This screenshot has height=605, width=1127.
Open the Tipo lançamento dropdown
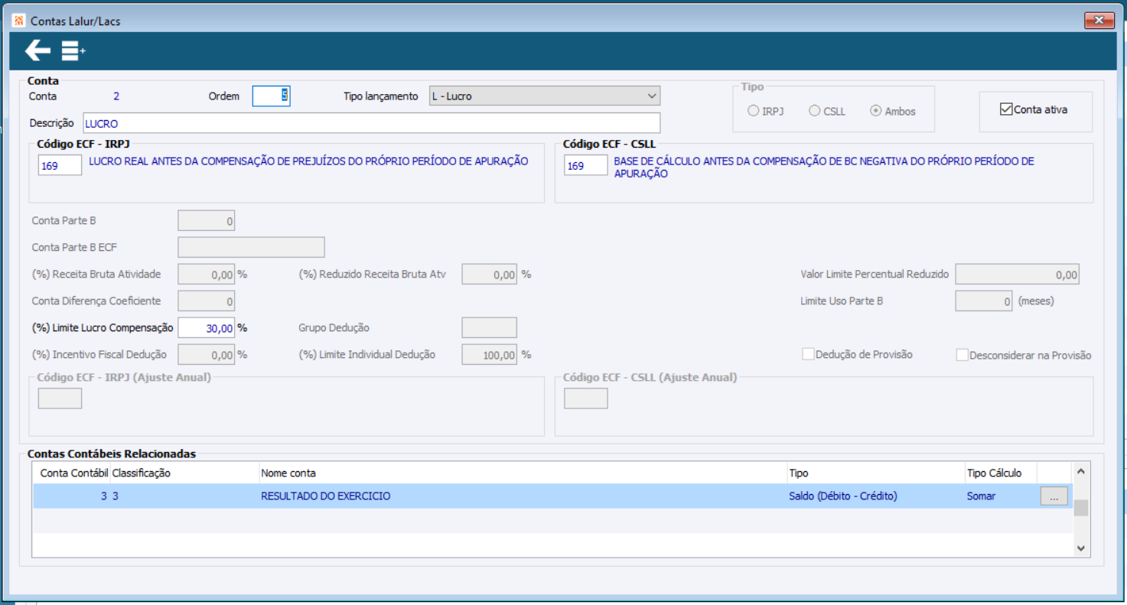(x=545, y=96)
